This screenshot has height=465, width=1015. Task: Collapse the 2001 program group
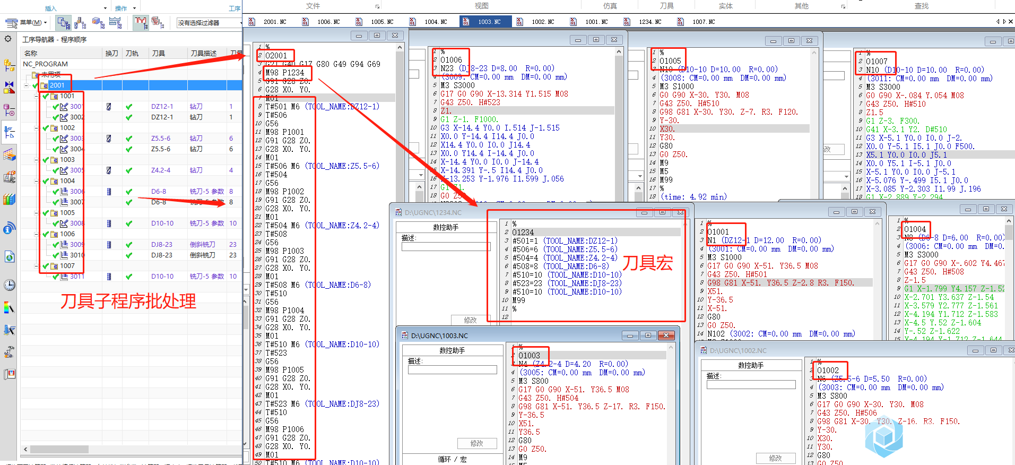(x=27, y=85)
